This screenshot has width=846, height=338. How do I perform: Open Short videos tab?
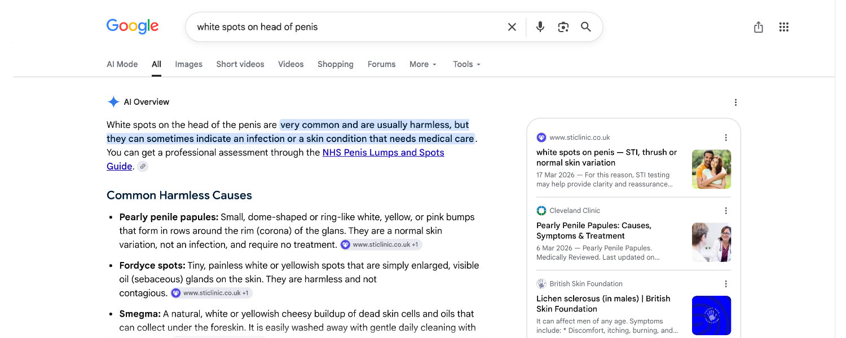click(240, 64)
